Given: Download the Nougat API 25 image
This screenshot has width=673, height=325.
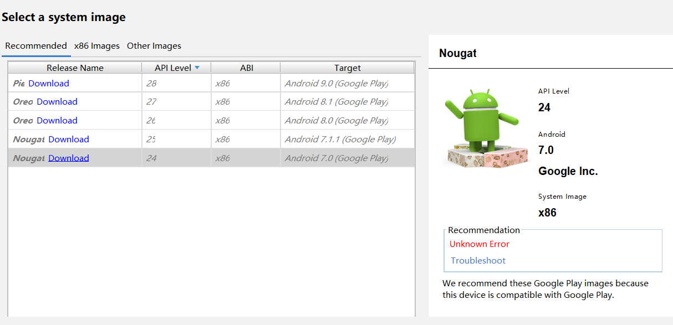Looking at the screenshot, I should pos(68,139).
